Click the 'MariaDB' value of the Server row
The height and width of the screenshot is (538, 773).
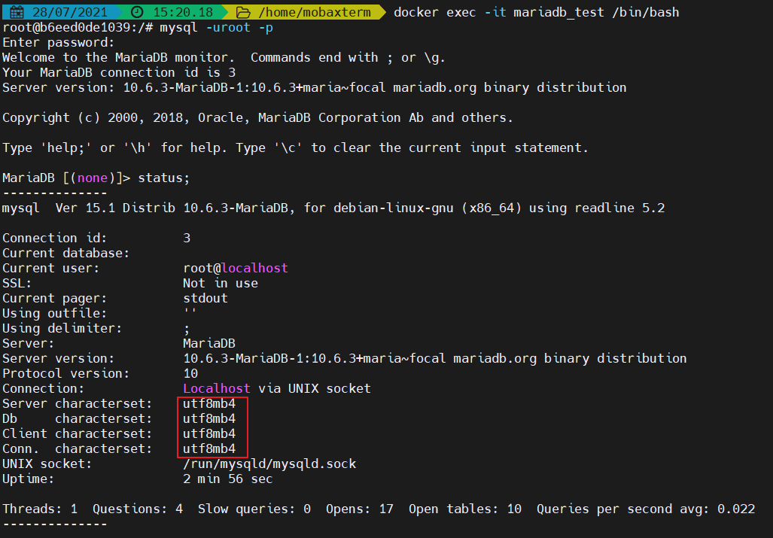[209, 343]
